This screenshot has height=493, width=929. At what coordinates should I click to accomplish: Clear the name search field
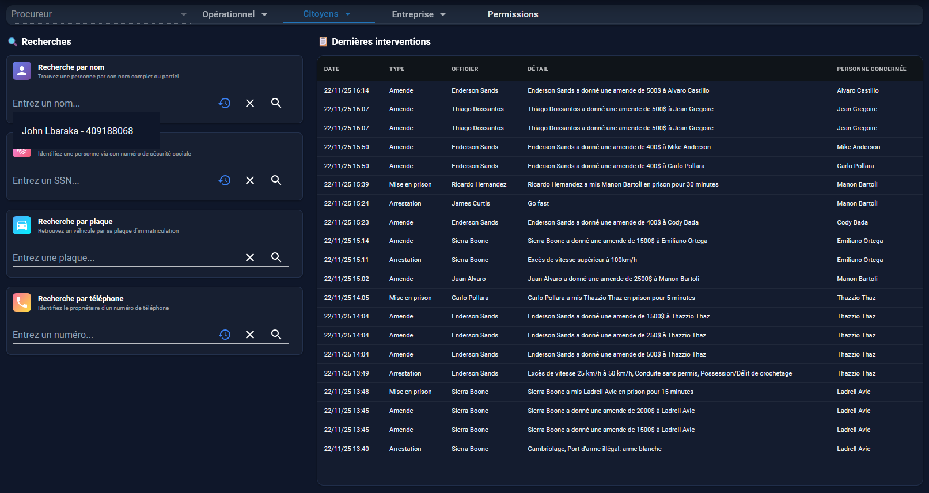point(250,103)
